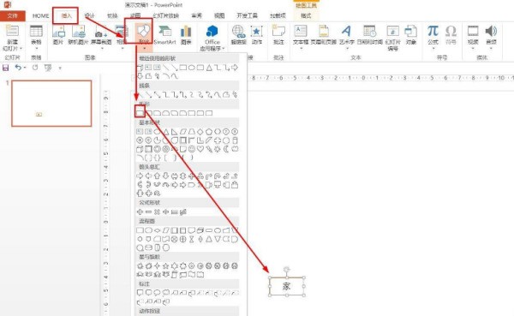514x316 pixels.
Task: Click the Action (动作) star icon
Action: pos(256,31)
